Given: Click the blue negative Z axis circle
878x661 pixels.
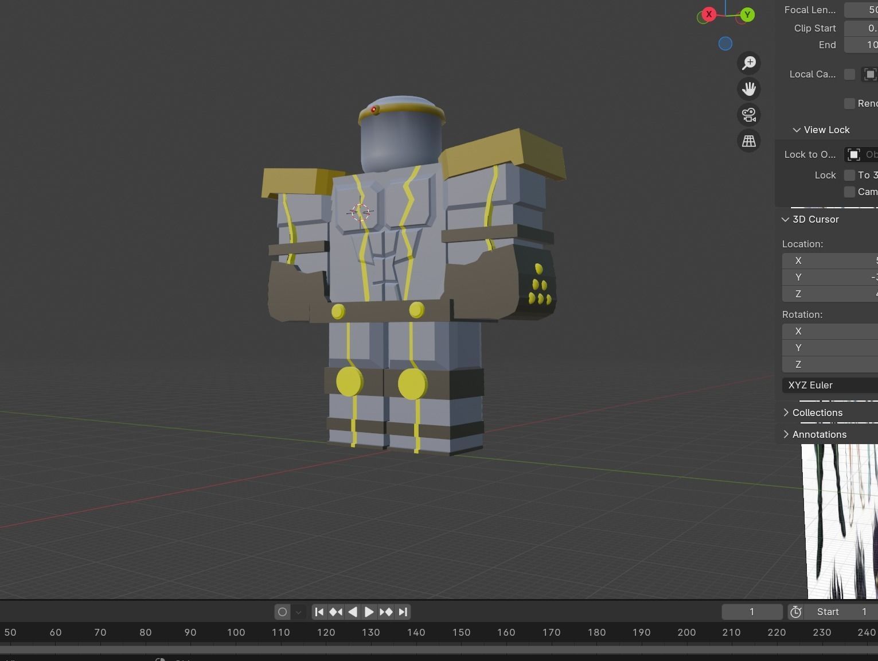Looking at the screenshot, I should [725, 44].
